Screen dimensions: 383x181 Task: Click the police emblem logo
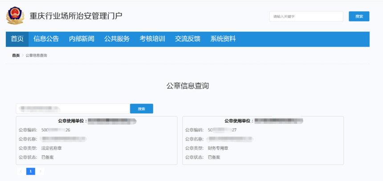[15, 16]
